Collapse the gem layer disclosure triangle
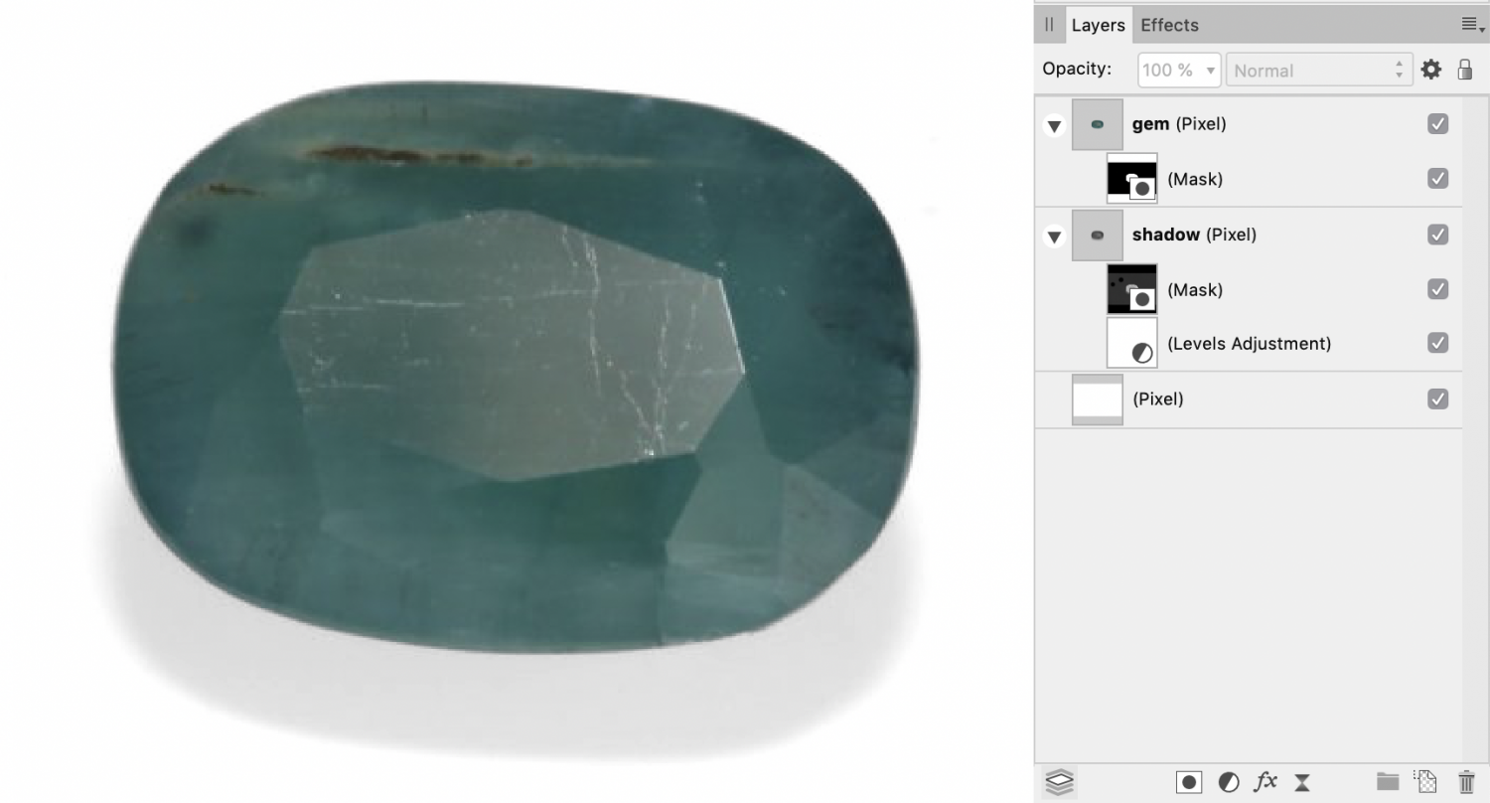This screenshot has height=803, width=1490. tap(1053, 123)
